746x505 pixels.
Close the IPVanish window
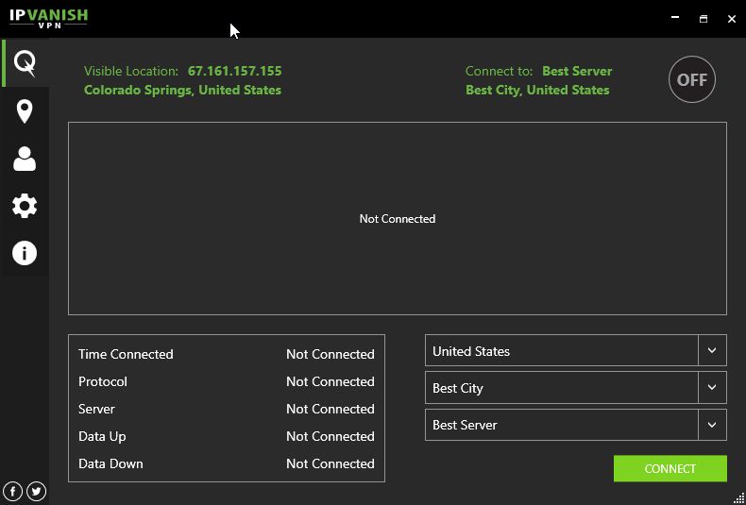[x=731, y=18]
